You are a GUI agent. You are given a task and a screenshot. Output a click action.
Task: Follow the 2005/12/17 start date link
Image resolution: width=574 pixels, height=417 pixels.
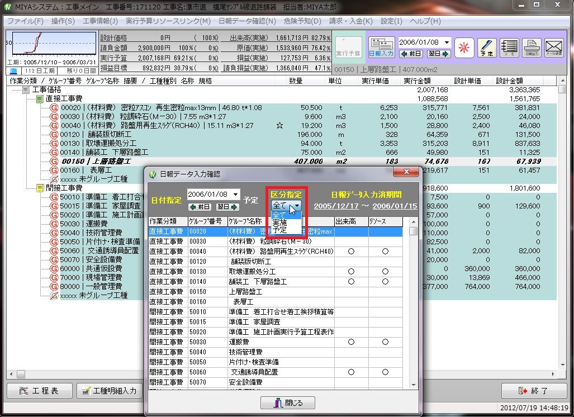coord(336,206)
